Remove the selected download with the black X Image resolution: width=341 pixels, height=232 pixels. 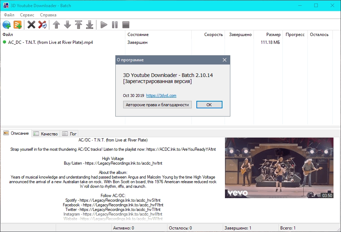31,25
